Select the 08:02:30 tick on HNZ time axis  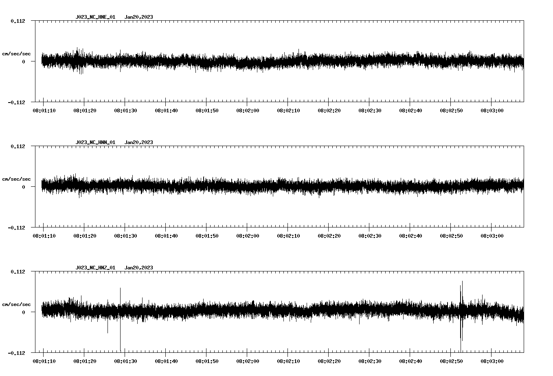[x=369, y=361]
